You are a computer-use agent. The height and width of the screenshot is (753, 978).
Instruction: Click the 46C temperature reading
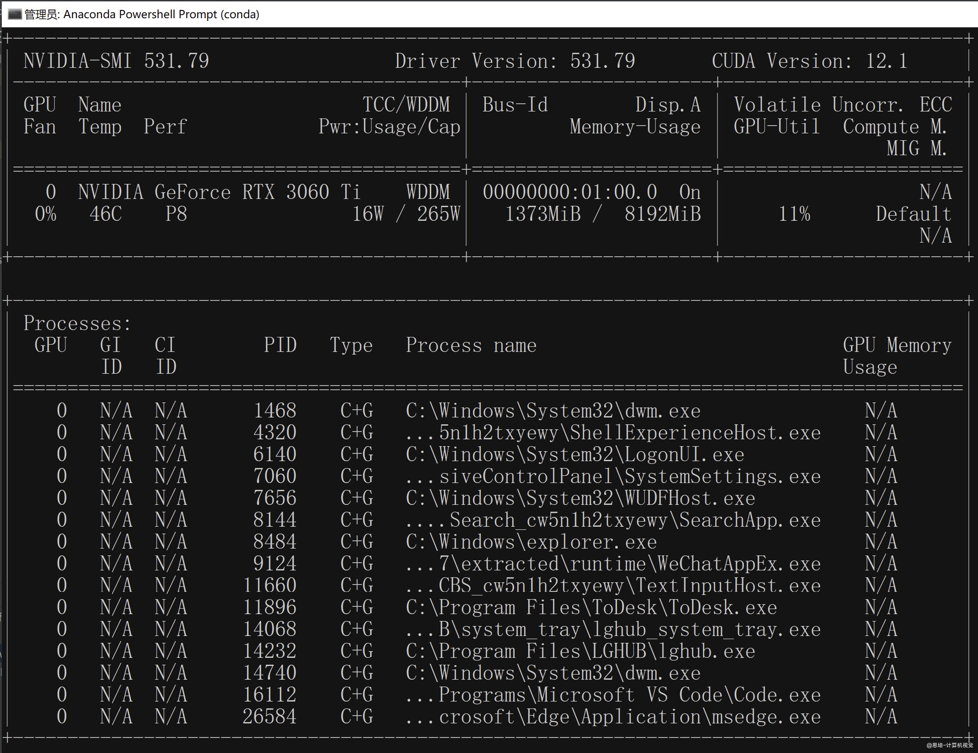(106, 214)
